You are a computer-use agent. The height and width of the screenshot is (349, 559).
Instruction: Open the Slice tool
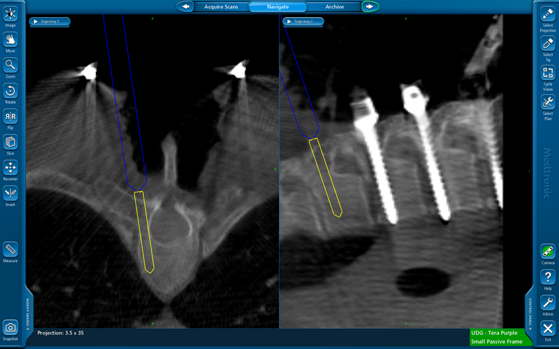pos(10,142)
